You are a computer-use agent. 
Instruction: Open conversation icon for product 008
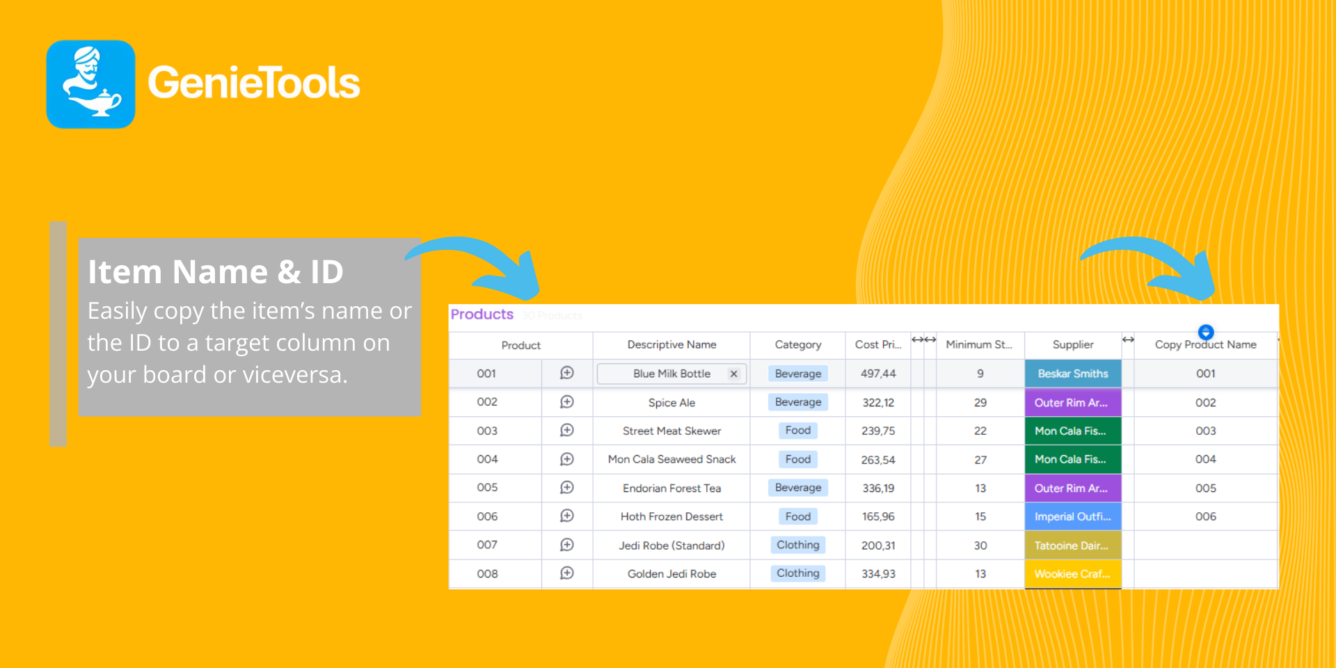point(566,573)
